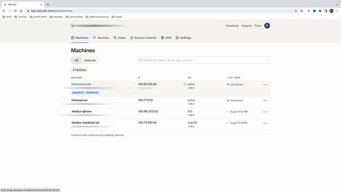Click the Exit Node badge on homeassistant

pyautogui.click(x=92, y=92)
